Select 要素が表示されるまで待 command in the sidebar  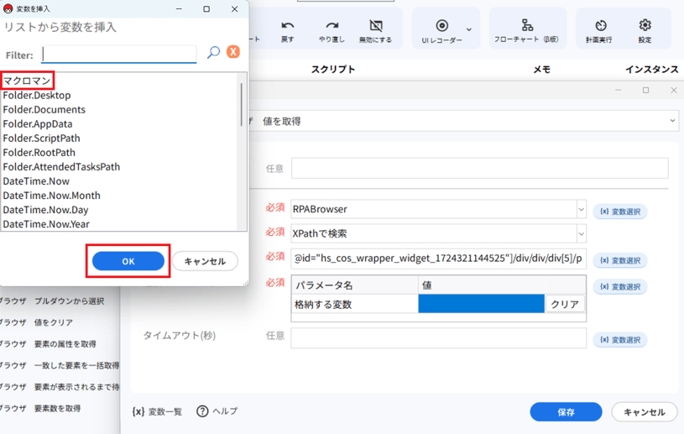pyautogui.click(x=76, y=386)
